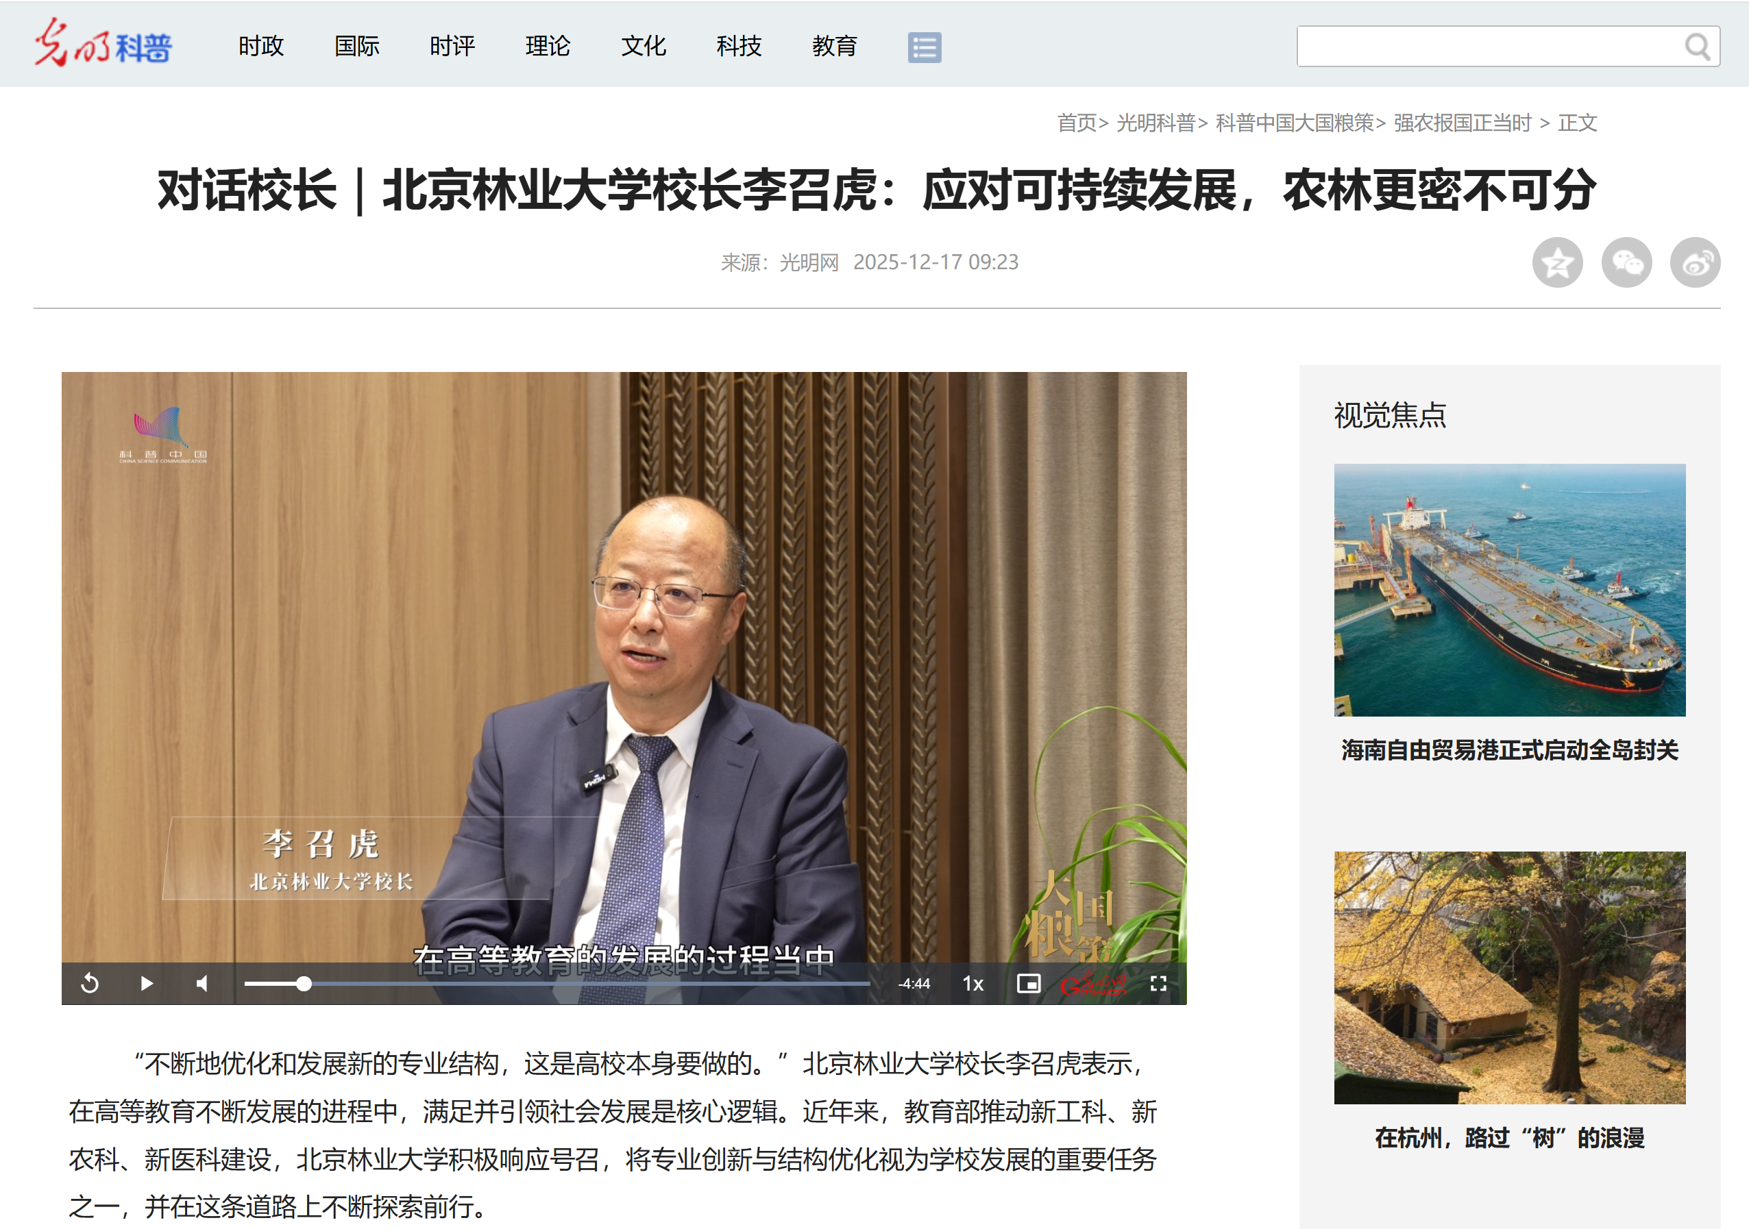Share the article via the WeChat icon
Viewport: 1749px width, 1229px height.
[1626, 262]
